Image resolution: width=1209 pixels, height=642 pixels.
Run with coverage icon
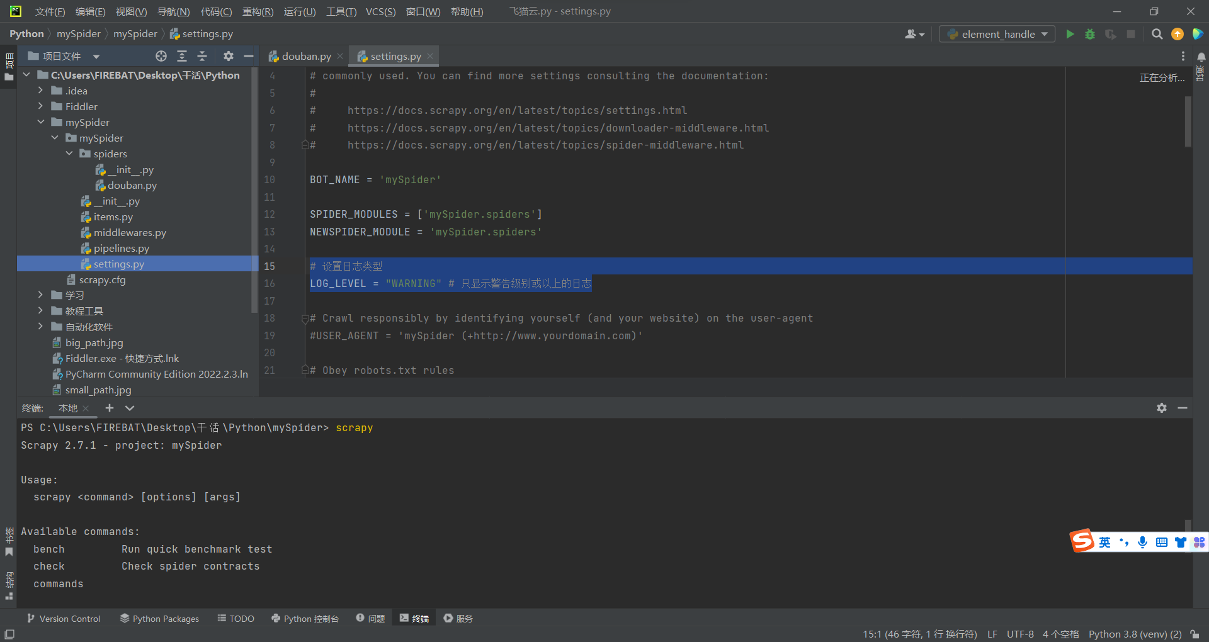point(1111,34)
